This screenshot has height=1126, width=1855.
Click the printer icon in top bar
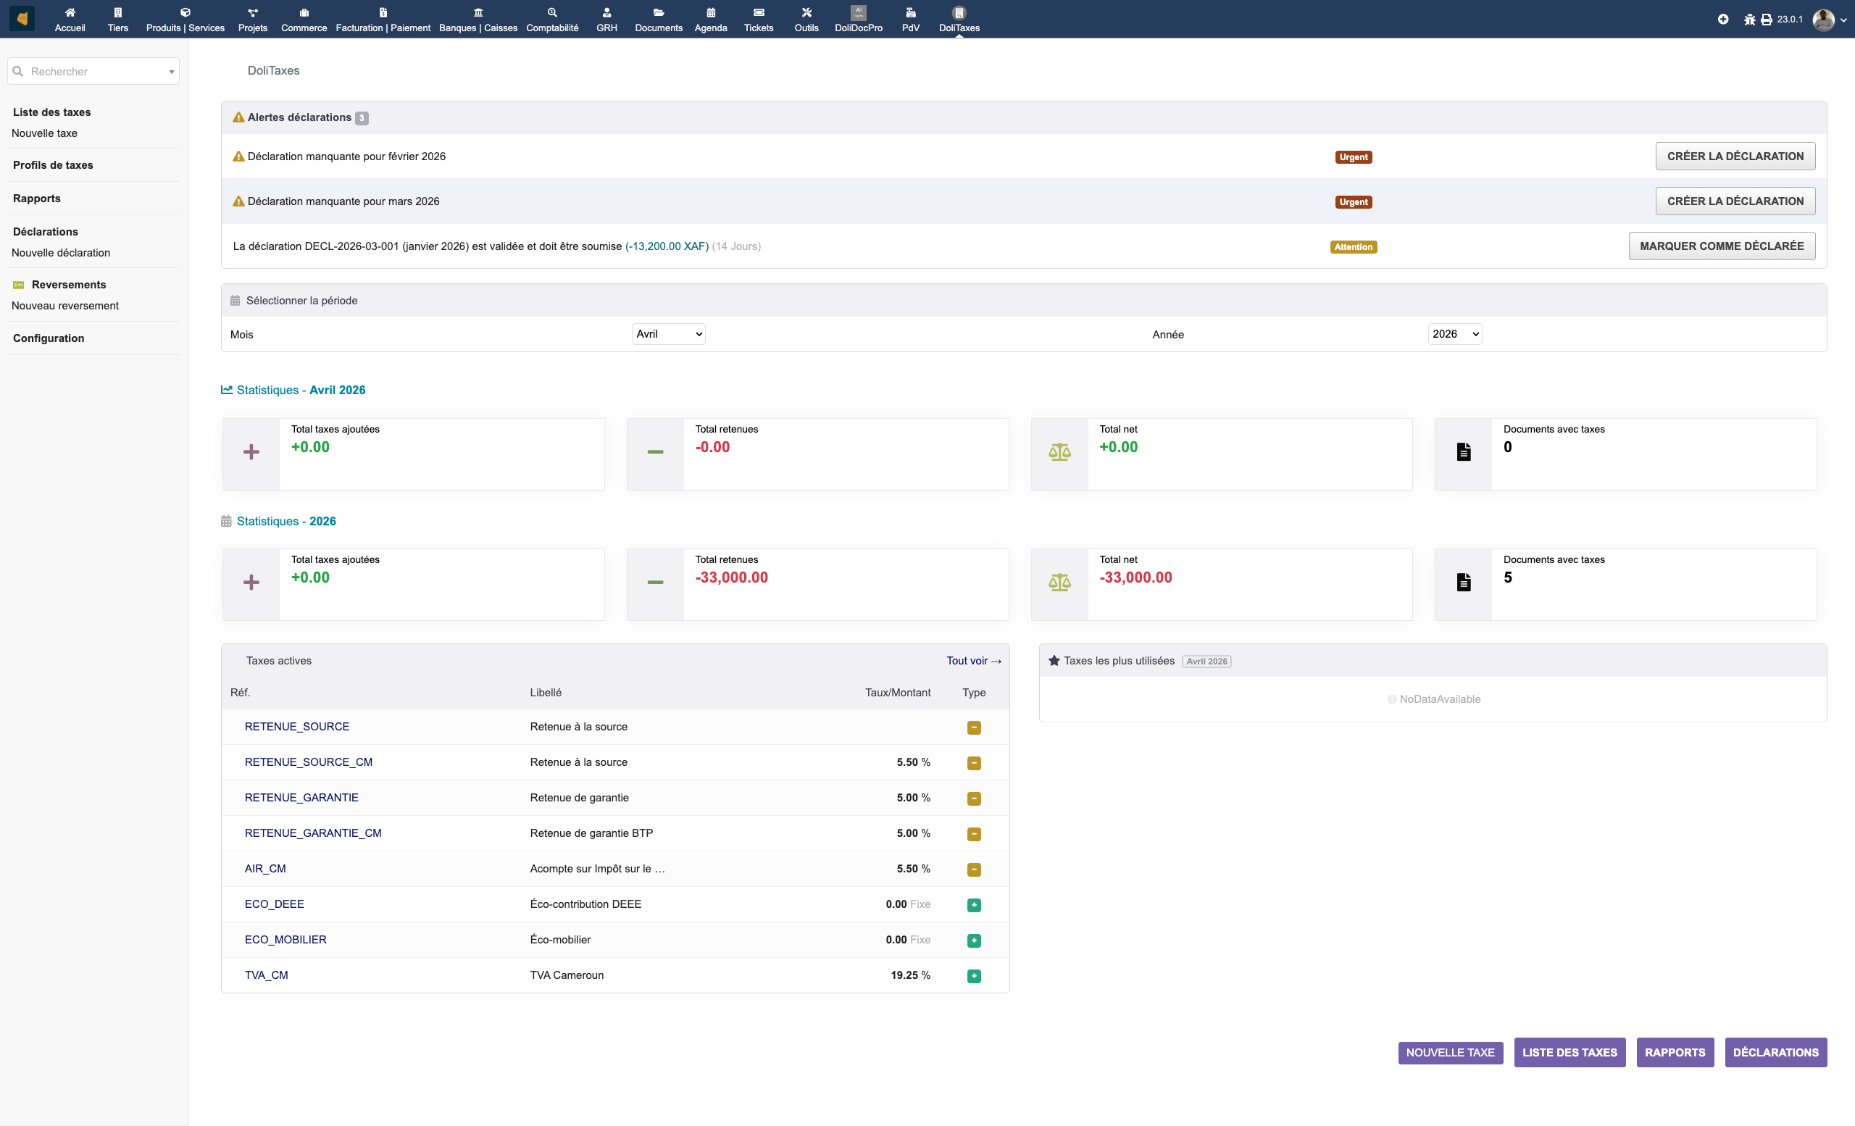(x=1765, y=20)
